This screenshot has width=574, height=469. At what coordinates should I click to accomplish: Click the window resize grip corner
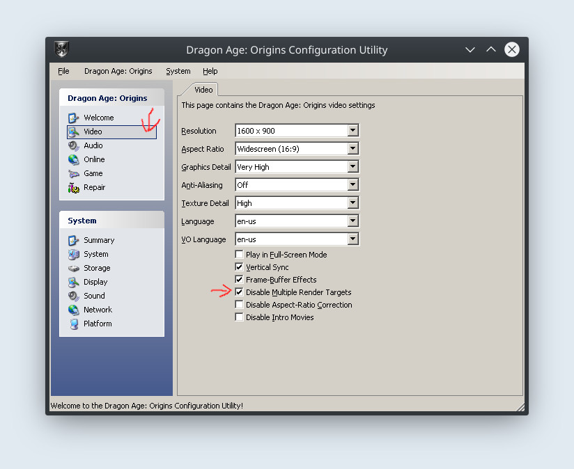(520, 407)
